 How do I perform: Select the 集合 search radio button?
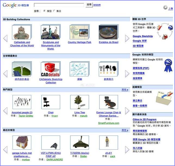pyautogui.click(x=54, y=11)
